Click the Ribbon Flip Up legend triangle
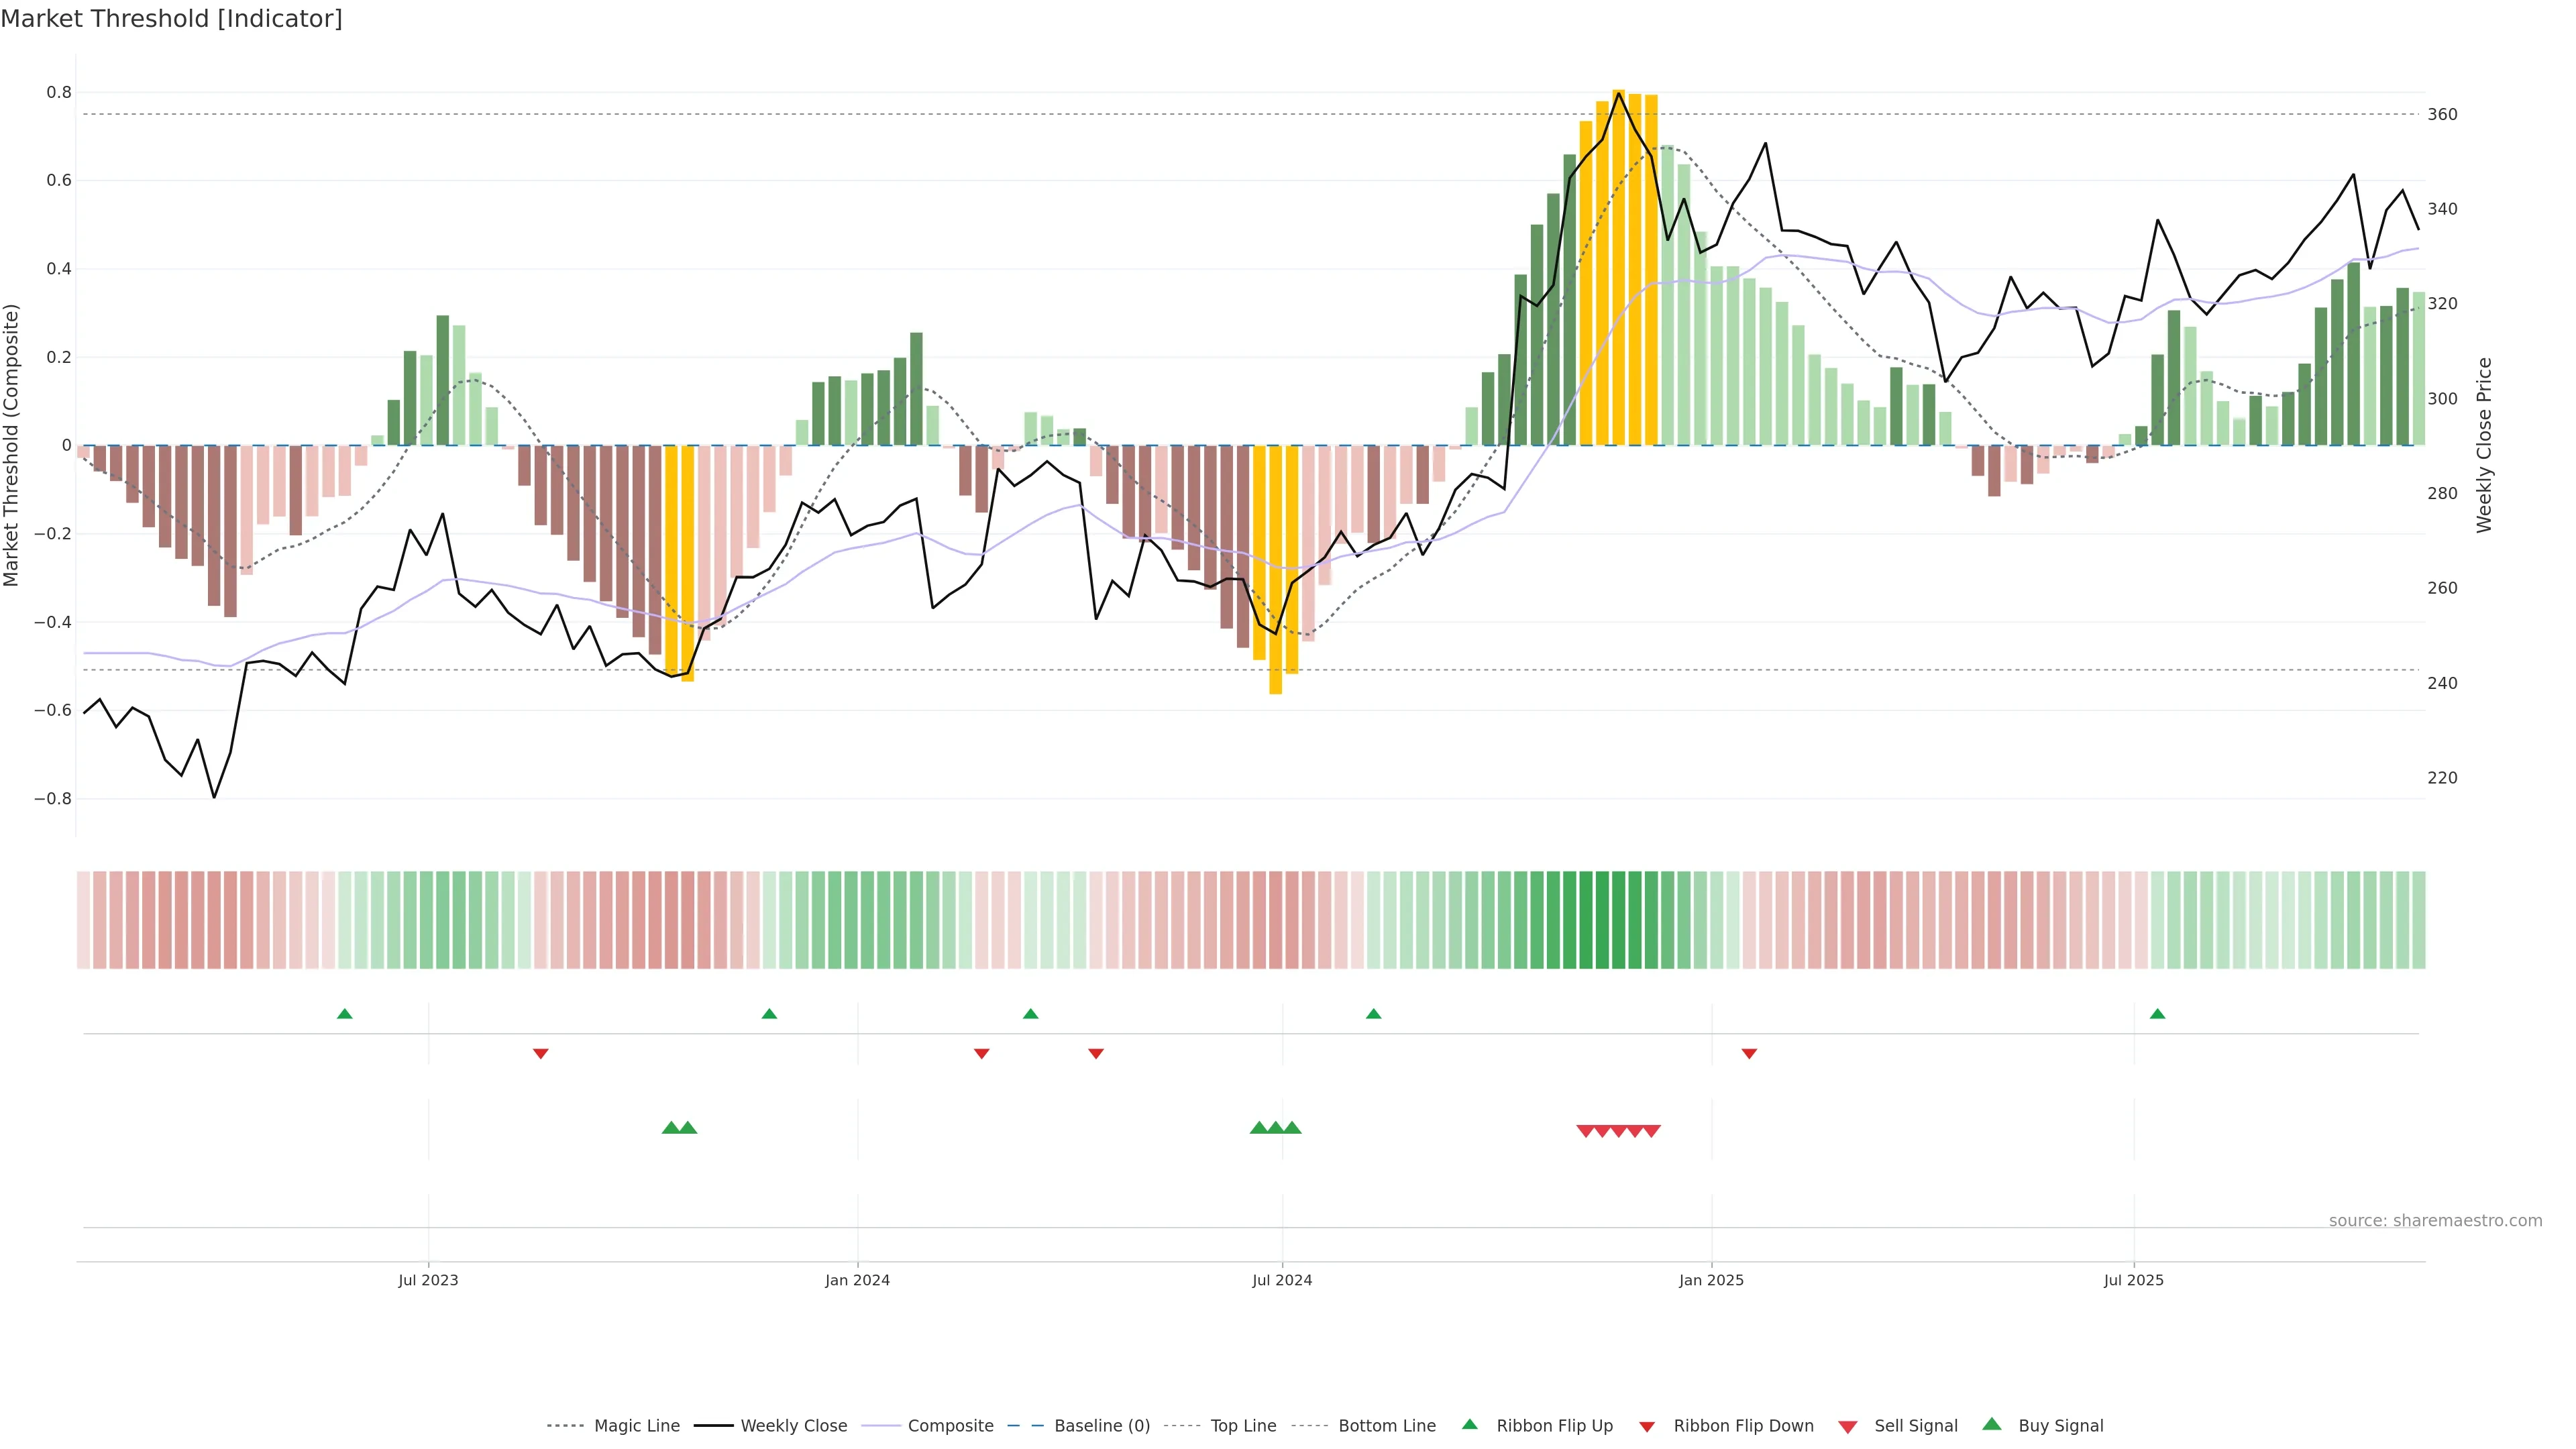2576x1449 pixels. [1469, 1424]
